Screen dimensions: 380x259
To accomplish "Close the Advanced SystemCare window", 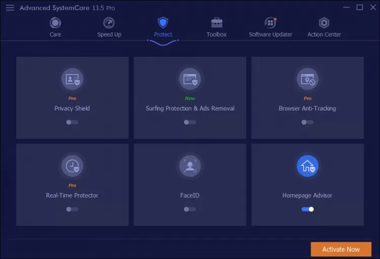I will point(373,8).
